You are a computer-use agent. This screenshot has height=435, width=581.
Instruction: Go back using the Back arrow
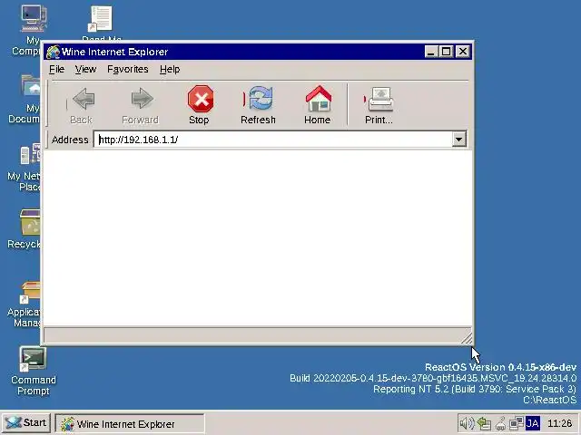point(83,105)
